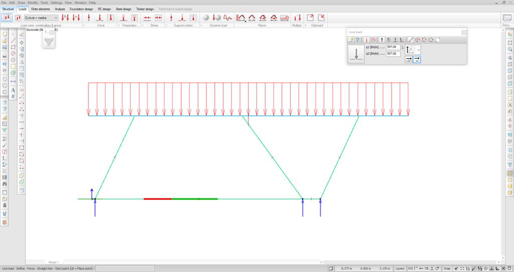Screen dimensions: 514x272
Task: Open the RC design tab
Action: (x=104, y=9)
